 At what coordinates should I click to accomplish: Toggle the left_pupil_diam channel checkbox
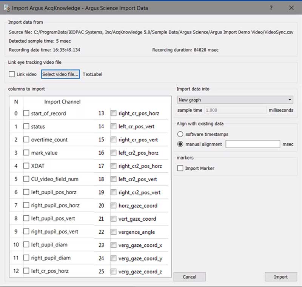coord(26,245)
